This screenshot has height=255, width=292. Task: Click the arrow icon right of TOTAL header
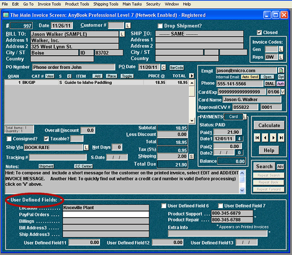click(x=191, y=76)
